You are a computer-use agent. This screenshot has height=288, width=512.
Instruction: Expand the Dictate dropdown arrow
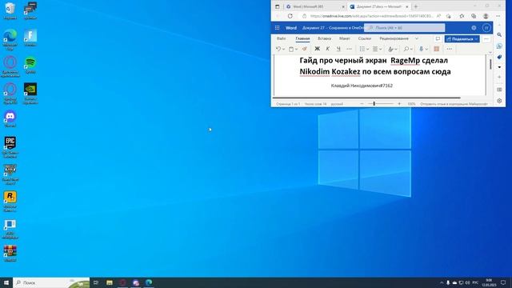point(426,50)
